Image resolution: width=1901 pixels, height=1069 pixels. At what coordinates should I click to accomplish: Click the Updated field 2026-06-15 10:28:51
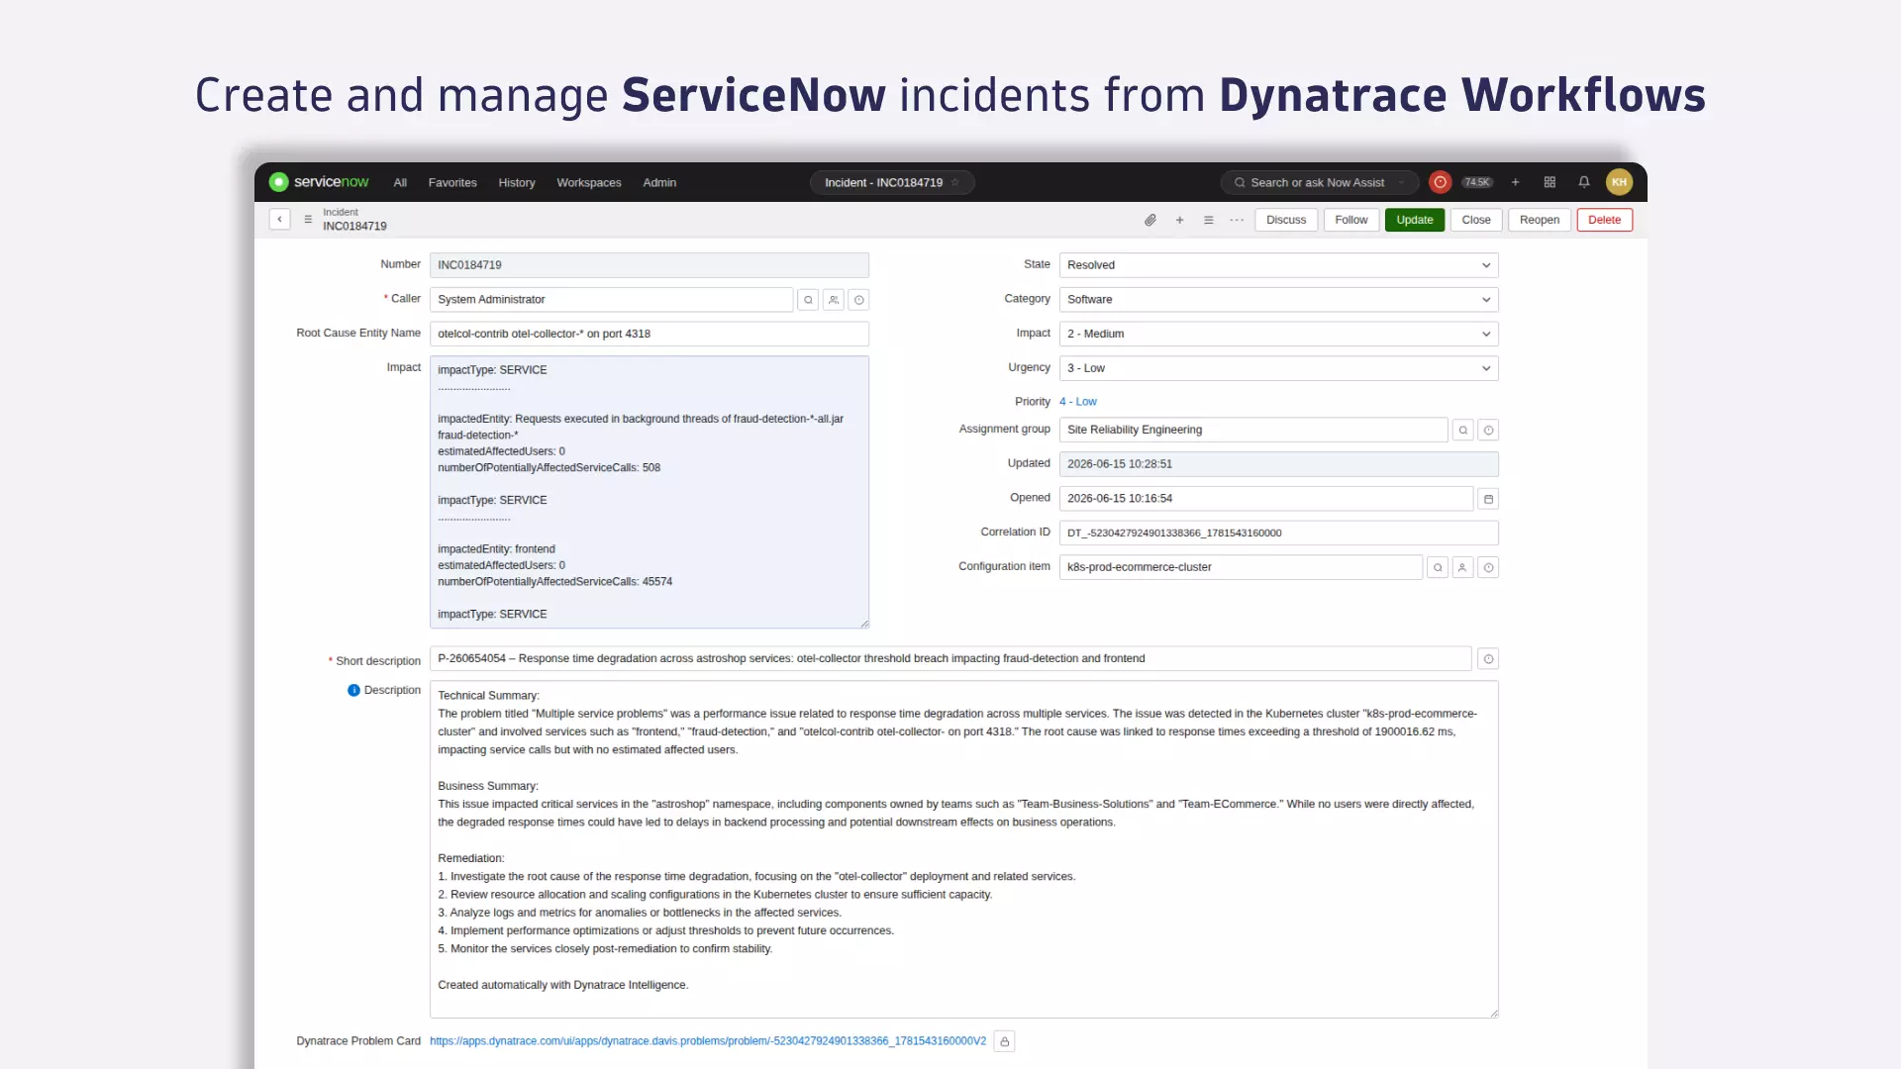tap(1278, 464)
